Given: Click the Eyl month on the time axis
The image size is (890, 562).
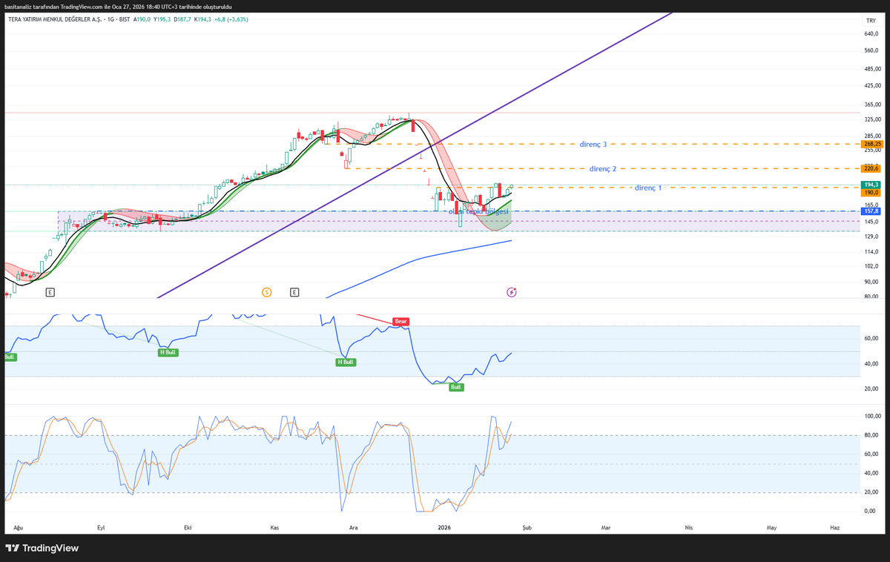Looking at the screenshot, I should [102, 528].
